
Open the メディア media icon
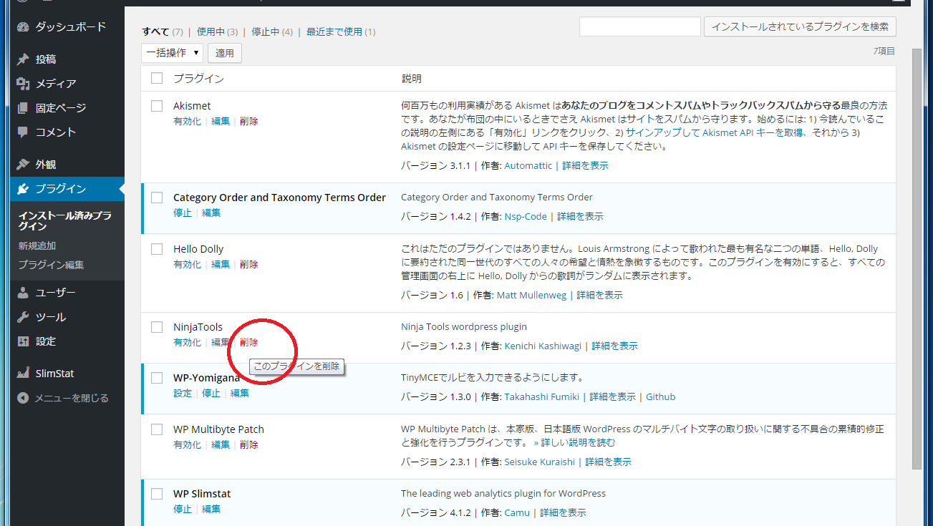pos(23,84)
